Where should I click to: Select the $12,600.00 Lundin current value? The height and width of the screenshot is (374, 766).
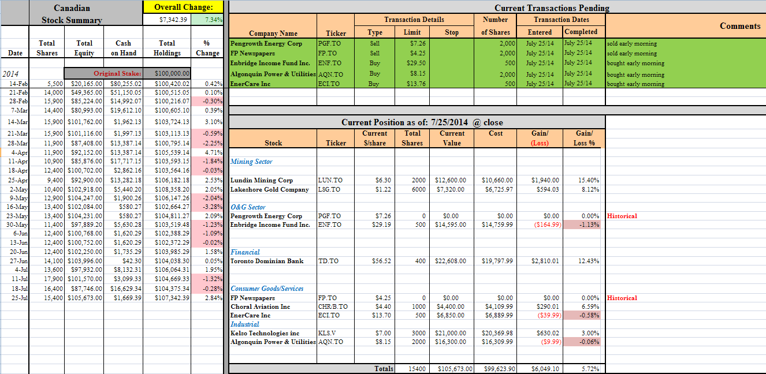(451, 180)
